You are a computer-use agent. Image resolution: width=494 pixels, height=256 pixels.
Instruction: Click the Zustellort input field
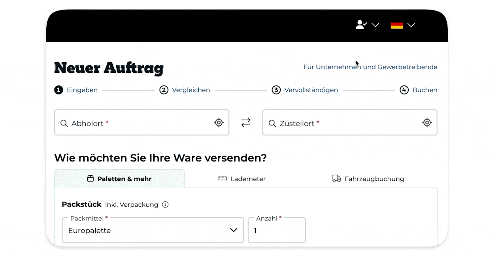(350, 122)
